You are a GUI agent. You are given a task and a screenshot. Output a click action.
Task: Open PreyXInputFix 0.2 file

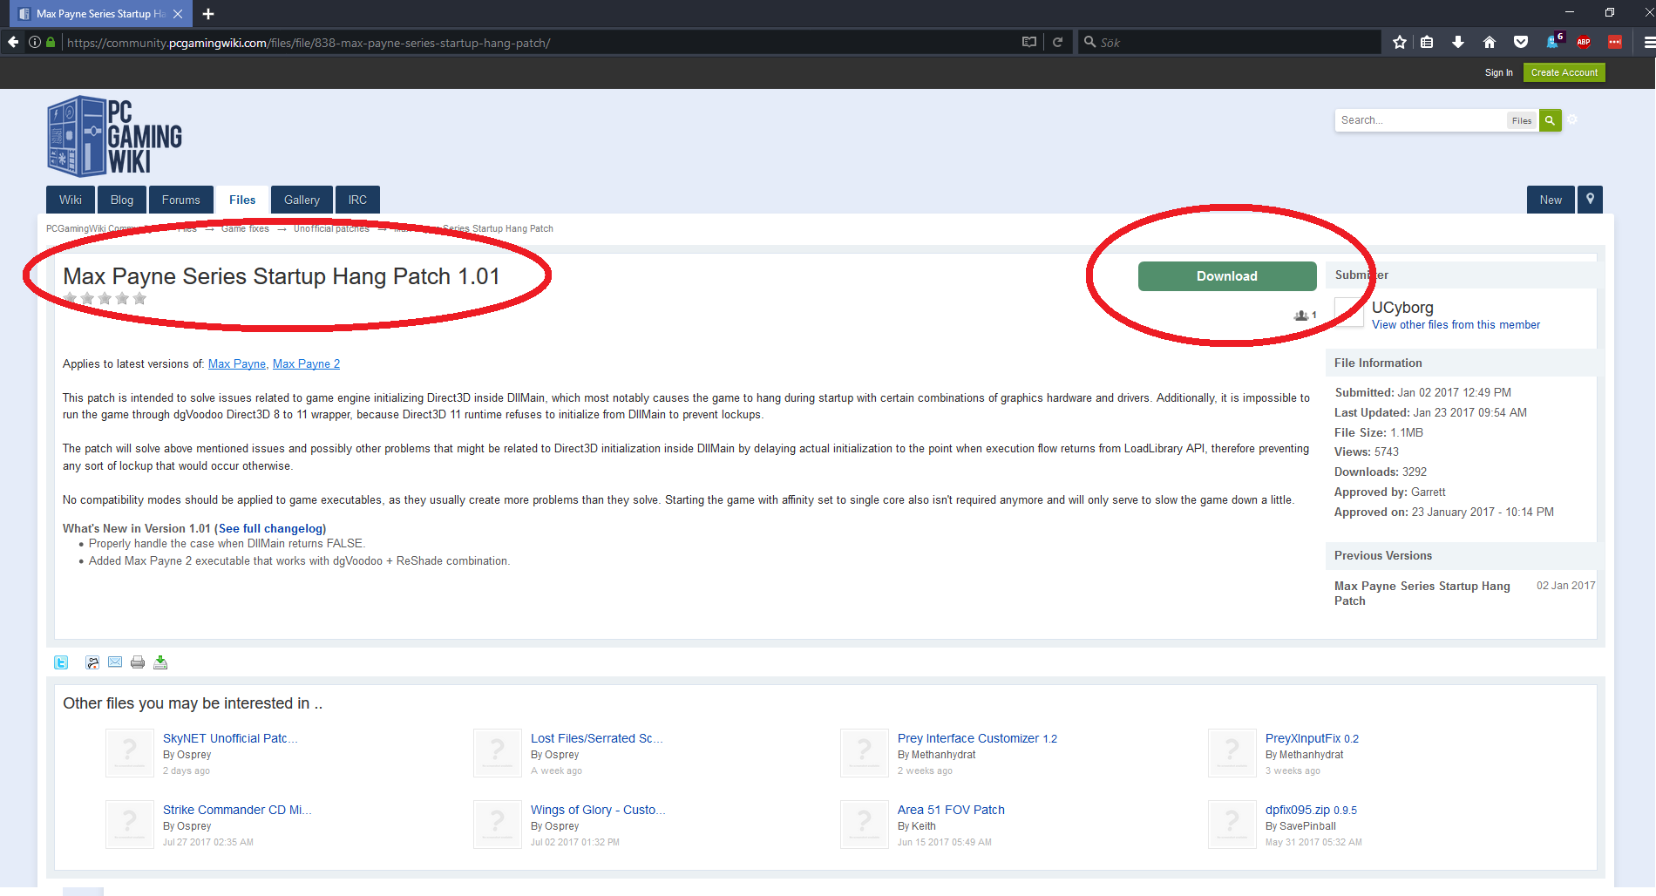1312,738
